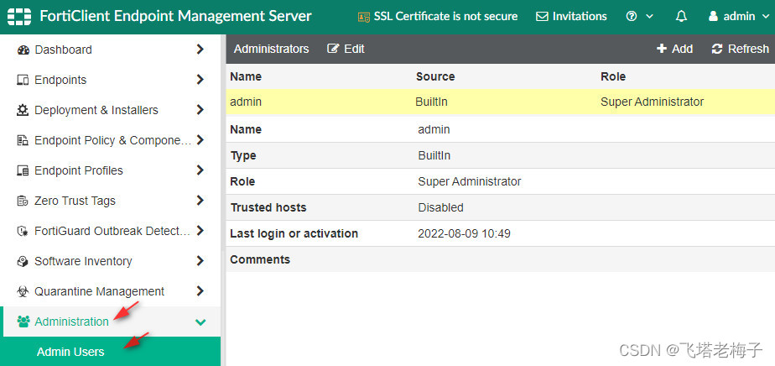Image resolution: width=775 pixels, height=366 pixels.
Task: Click the Endpoints devices icon
Action: click(23, 80)
